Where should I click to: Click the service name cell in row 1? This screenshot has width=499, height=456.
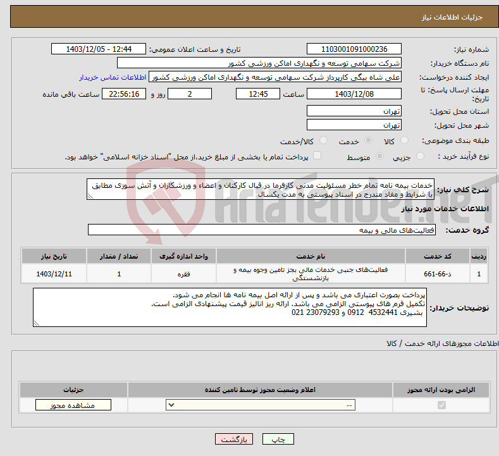tap(311, 274)
